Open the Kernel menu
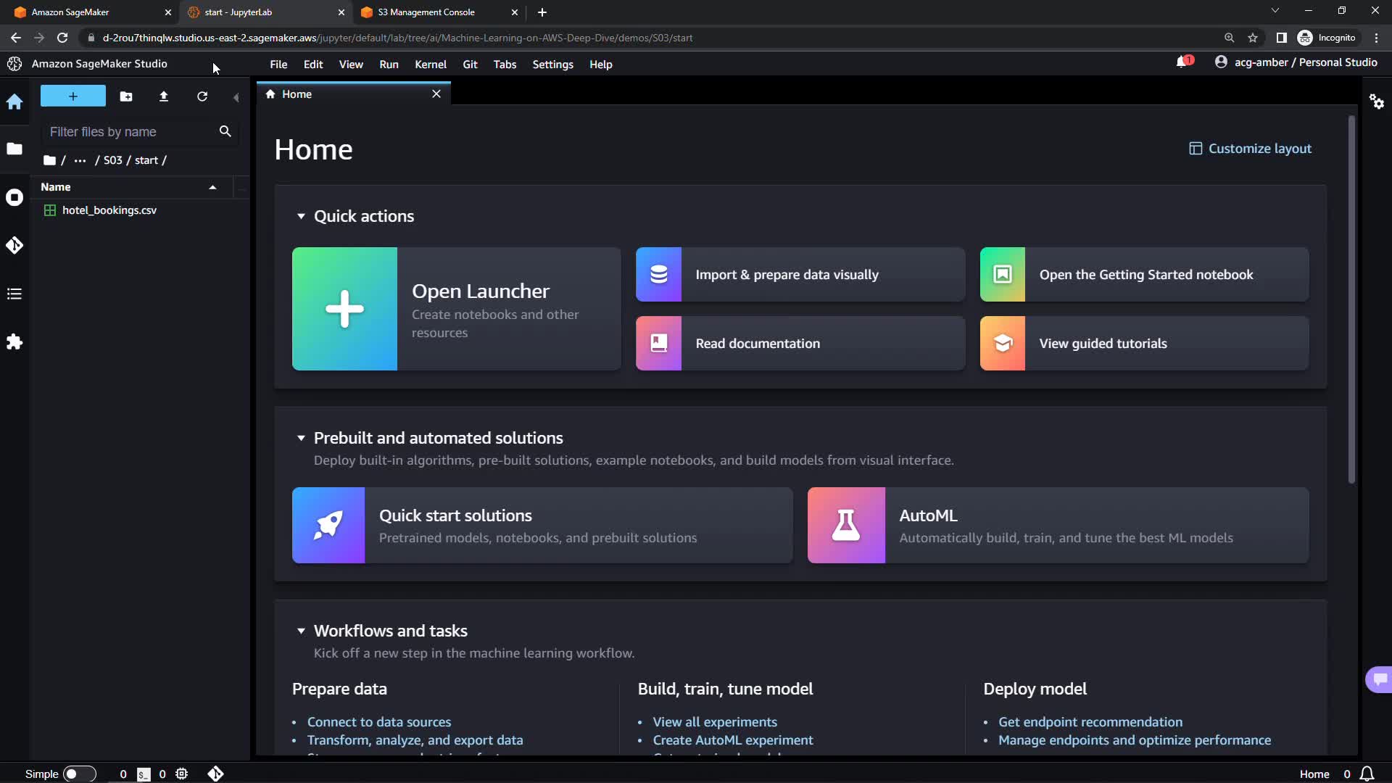Image resolution: width=1392 pixels, height=783 pixels. pyautogui.click(x=430, y=65)
